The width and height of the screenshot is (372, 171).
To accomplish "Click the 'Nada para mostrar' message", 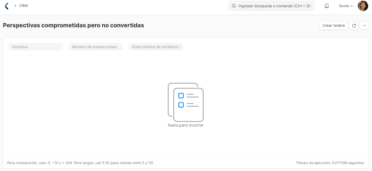I will [x=186, y=125].
